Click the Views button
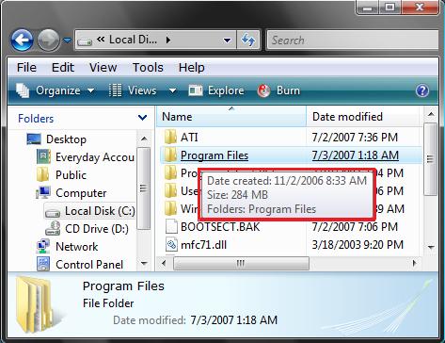Image resolution: width=445 pixels, height=343 pixels. 133,90
